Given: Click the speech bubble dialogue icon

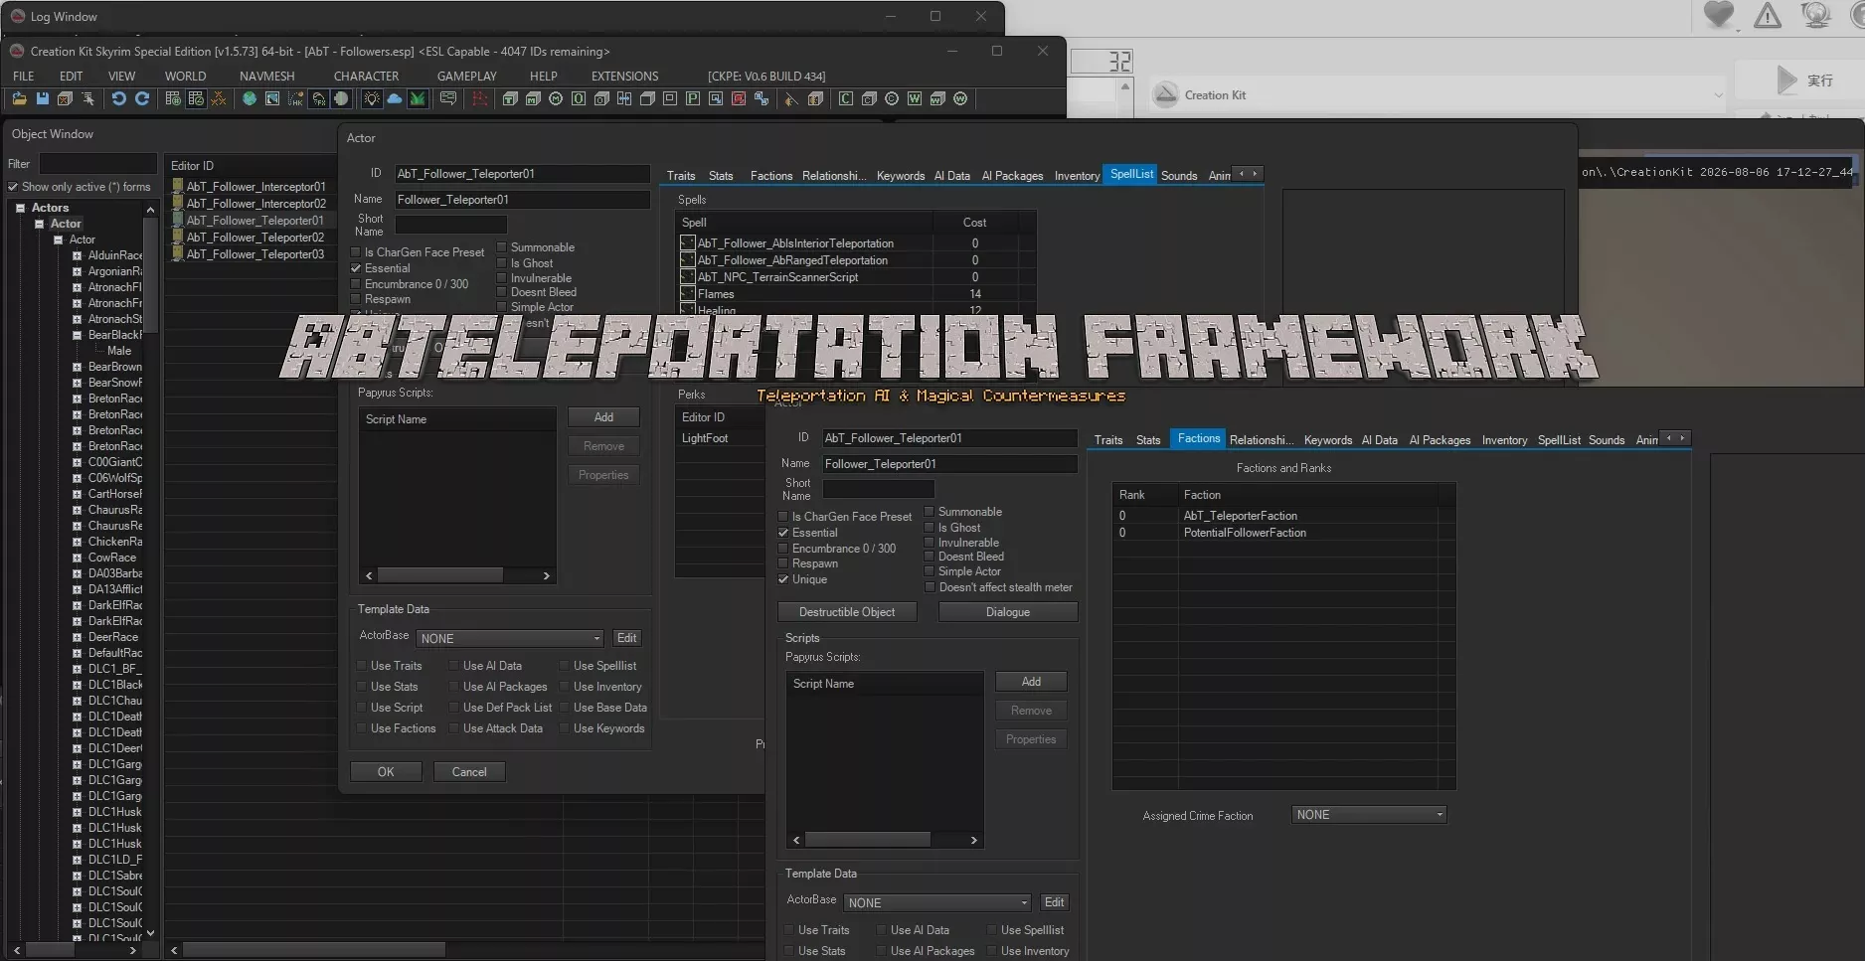Looking at the screenshot, I should 448,98.
